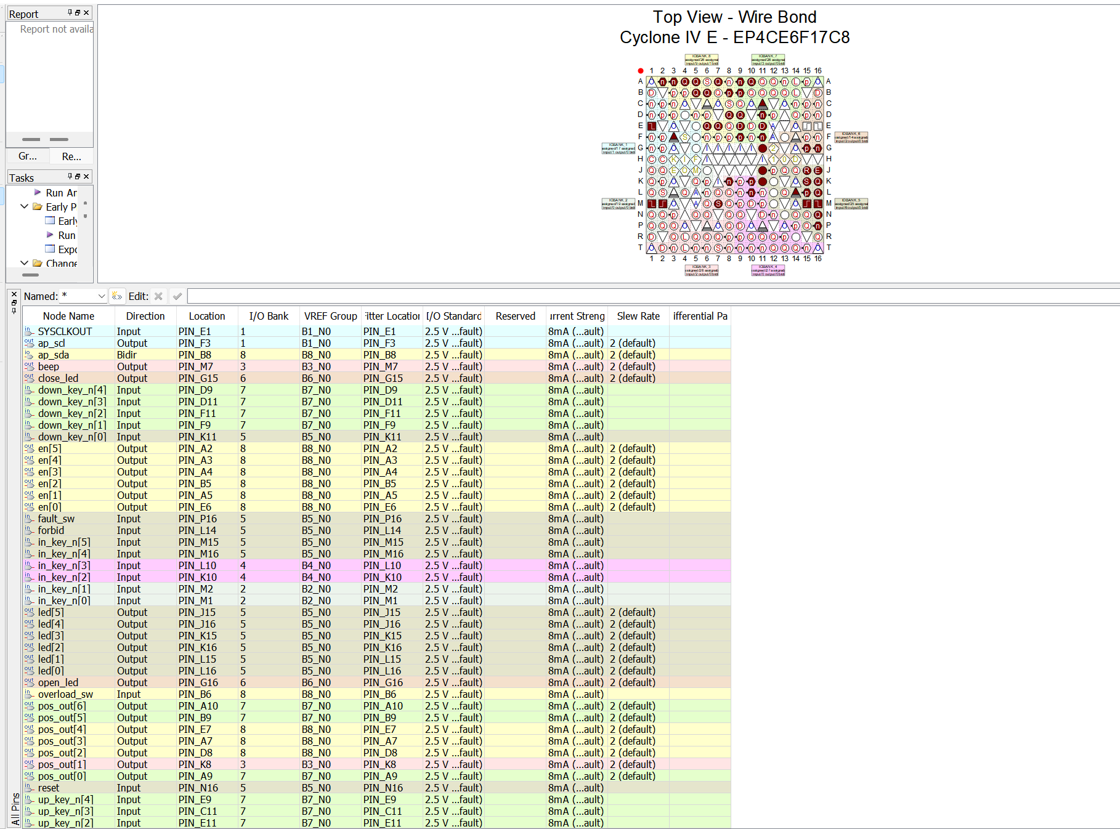Click the filter icon beside the Named box
This screenshot has height=829, width=1120.
click(117, 296)
